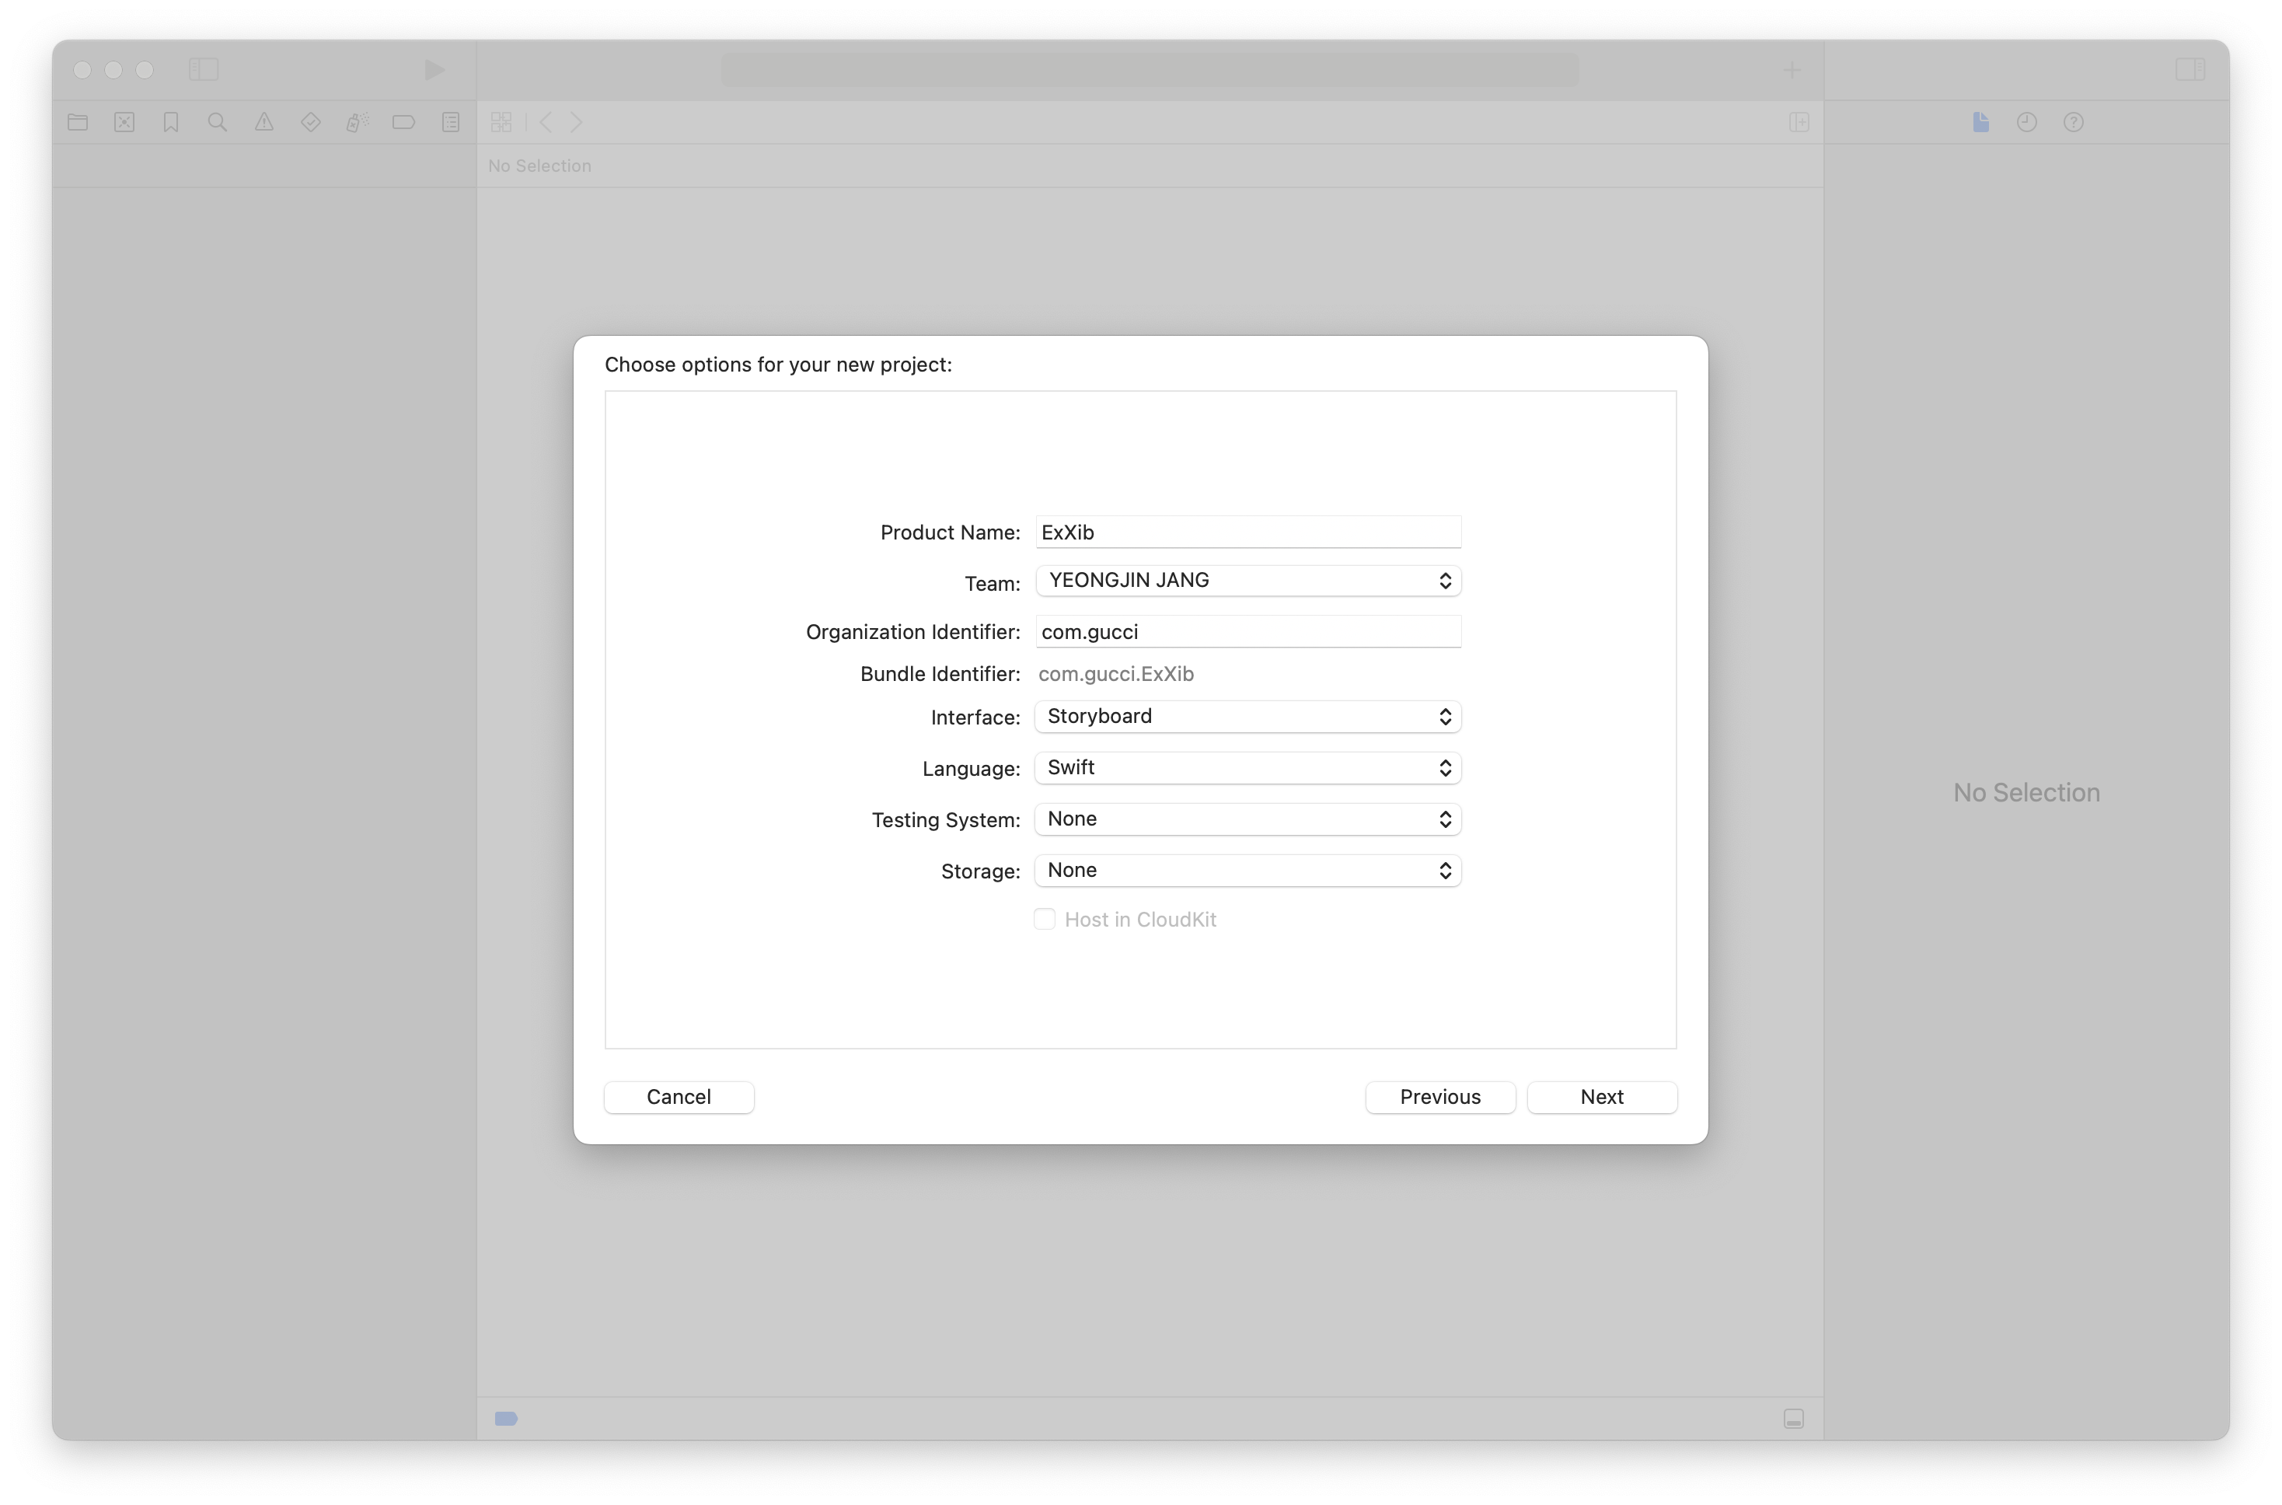Open the Interface Storyboard dropdown
Image resolution: width=2282 pixels, height=1505 pixels.
coord(1247,717)
